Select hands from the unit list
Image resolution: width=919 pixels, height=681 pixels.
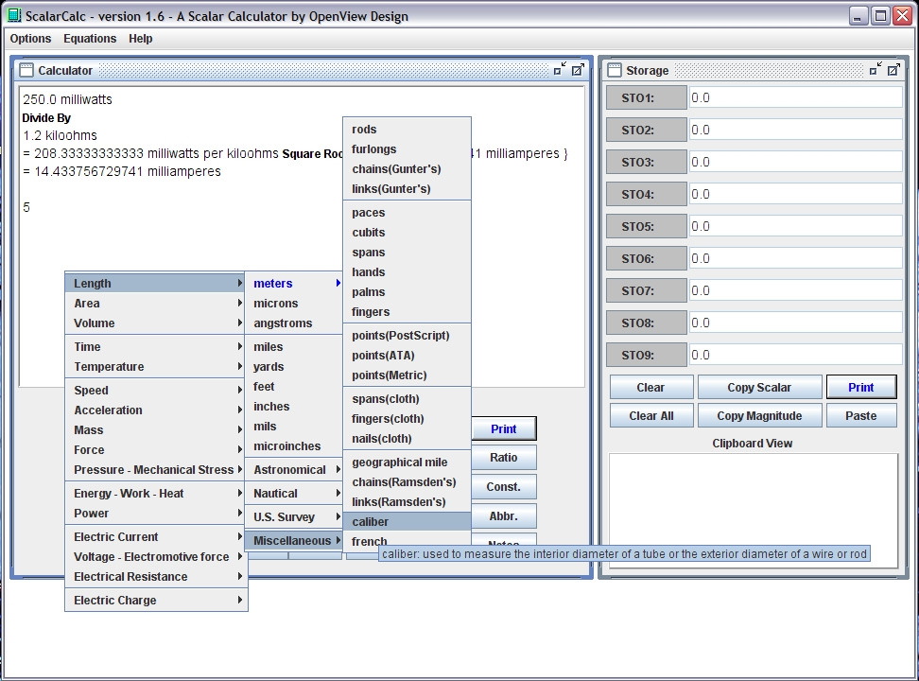[407, 272]
